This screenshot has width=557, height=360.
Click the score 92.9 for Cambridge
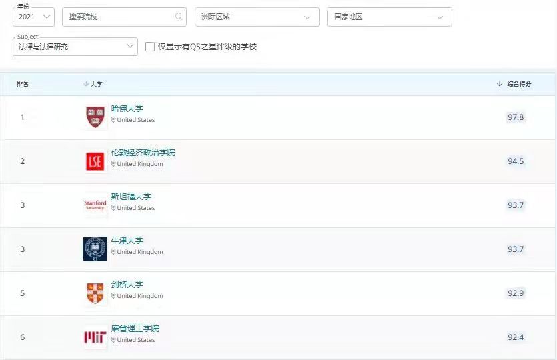click(516, 293)
